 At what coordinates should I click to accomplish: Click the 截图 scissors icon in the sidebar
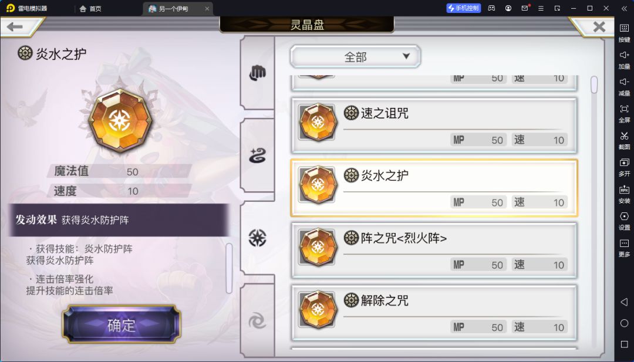(624, 140)
